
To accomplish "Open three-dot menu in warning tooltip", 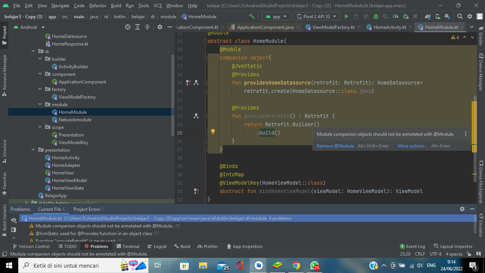I will 466,134.
